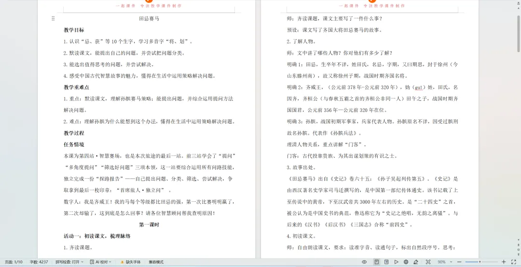This screenshot has width=521, height=267.
Task: Click the 缺失字体 missing fonts warning
Action: 131,262
